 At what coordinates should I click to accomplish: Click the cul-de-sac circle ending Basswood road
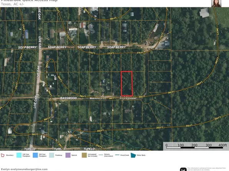coord(147,98)
